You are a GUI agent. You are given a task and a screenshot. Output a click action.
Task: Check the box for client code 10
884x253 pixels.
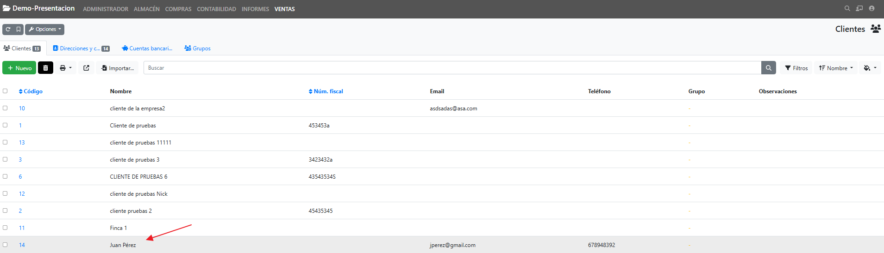[5, 108]
